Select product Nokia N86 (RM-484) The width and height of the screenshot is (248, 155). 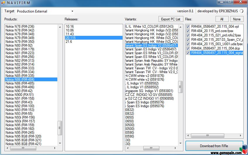(x=31, y=79)
